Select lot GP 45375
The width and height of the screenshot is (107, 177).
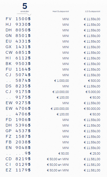(x=18, y=131)
